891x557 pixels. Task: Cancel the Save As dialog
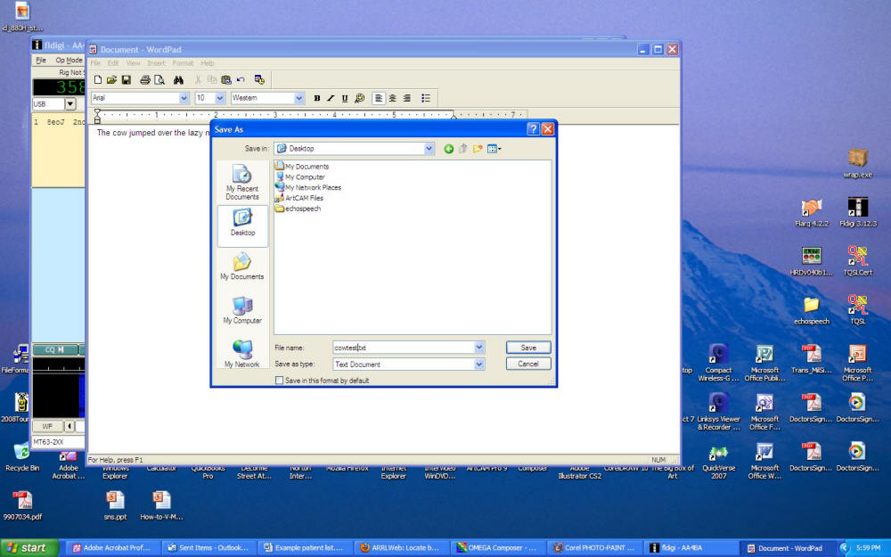527,364
